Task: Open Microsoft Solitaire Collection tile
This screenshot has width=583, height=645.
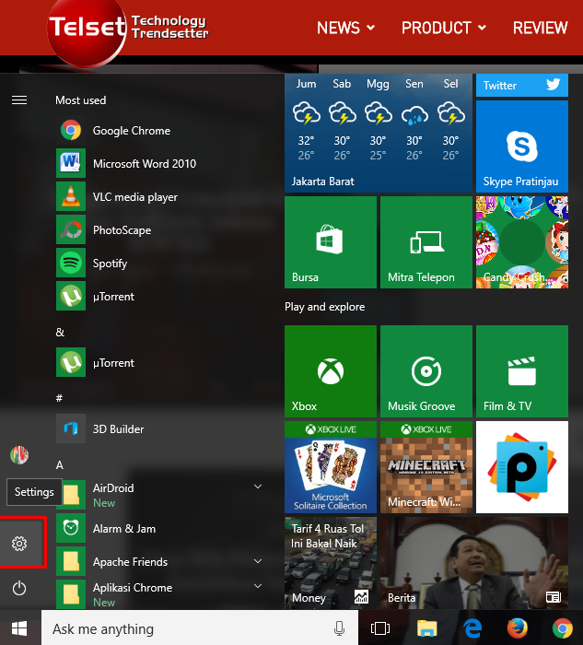Action: [331, 467]
